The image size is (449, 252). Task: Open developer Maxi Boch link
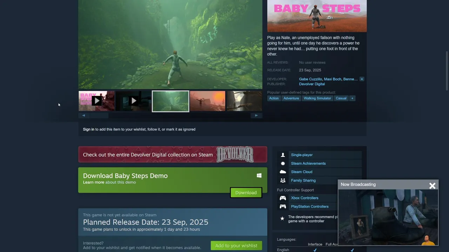pyautogui.click(x=333, y=79)
